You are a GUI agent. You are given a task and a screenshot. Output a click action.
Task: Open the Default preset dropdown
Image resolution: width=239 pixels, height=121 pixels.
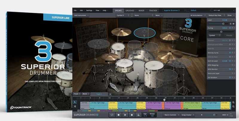[200, 10]
